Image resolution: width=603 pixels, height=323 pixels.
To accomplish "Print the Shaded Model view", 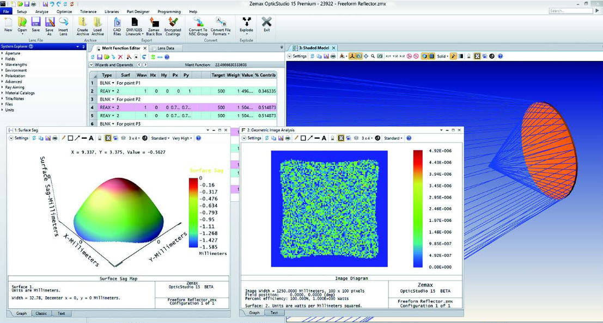I will pos(333,56).
